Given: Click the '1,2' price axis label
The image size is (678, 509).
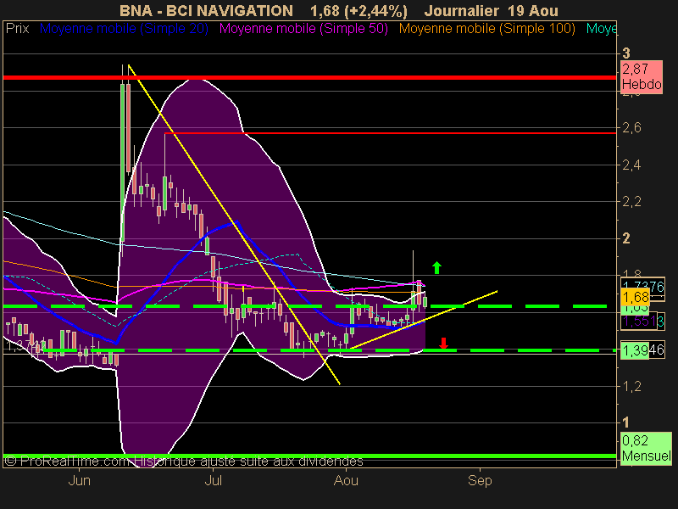Looking at the screenshot, I should pyautogui.click(x=631, y=386).
